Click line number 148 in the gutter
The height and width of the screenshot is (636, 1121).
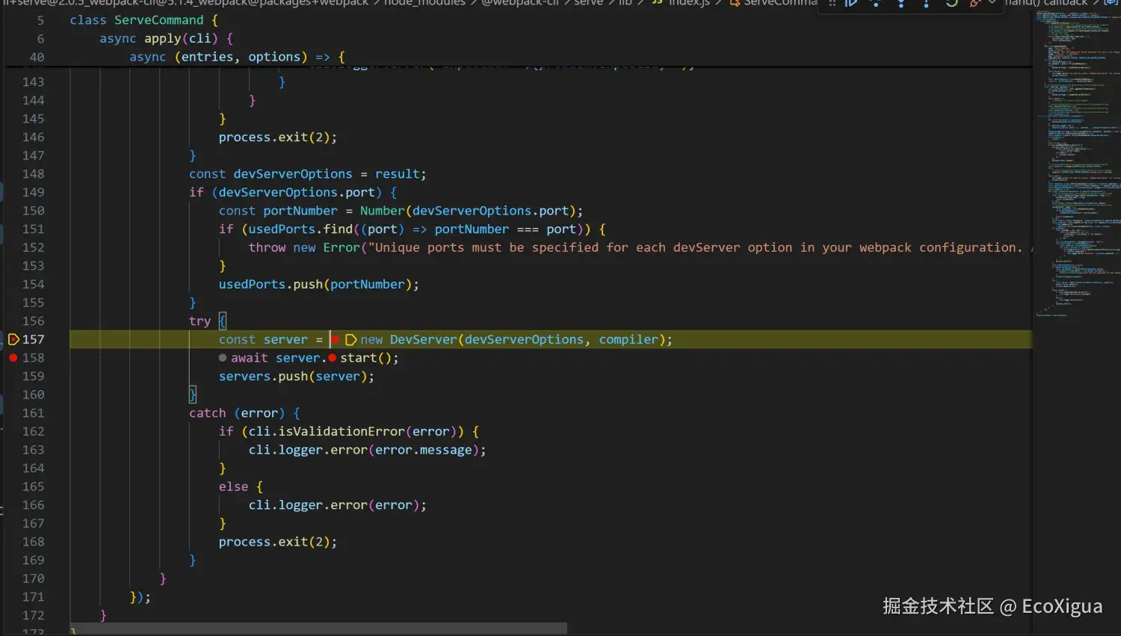33,174
